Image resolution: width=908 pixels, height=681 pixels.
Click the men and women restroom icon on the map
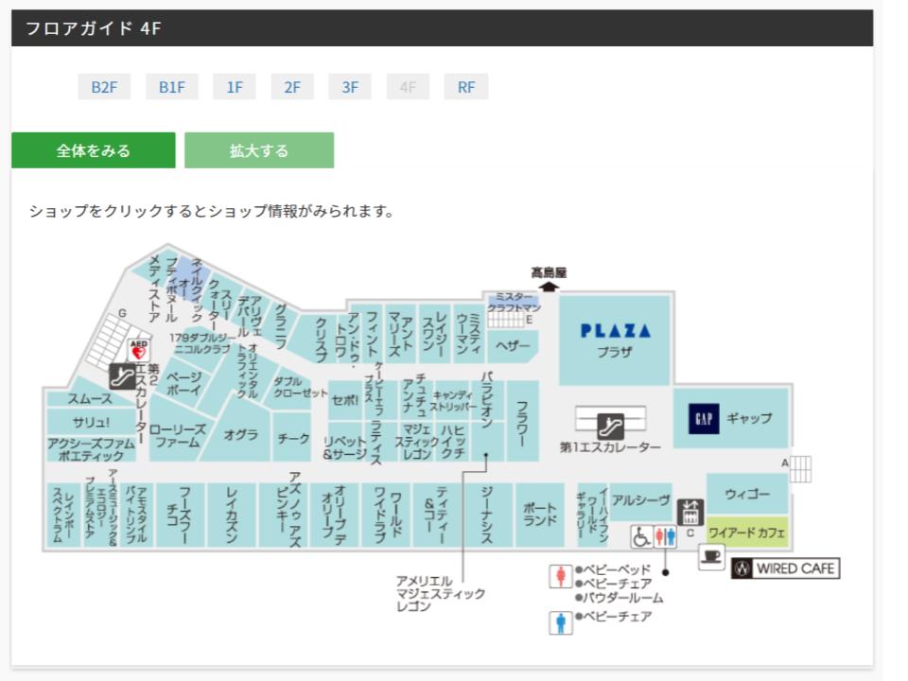tap(665, 537)
